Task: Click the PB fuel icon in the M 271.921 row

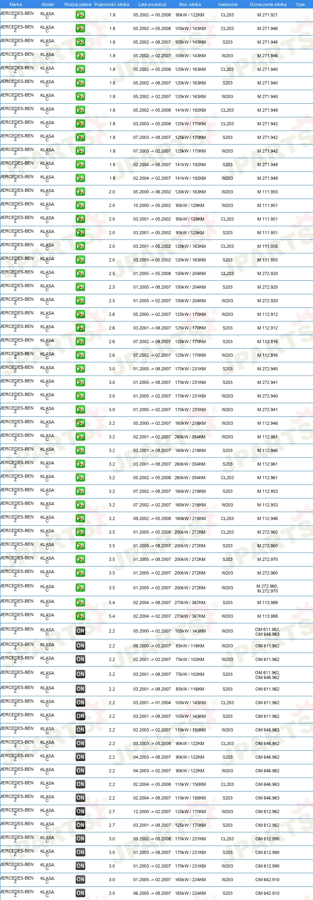Action: click(80, 15)
